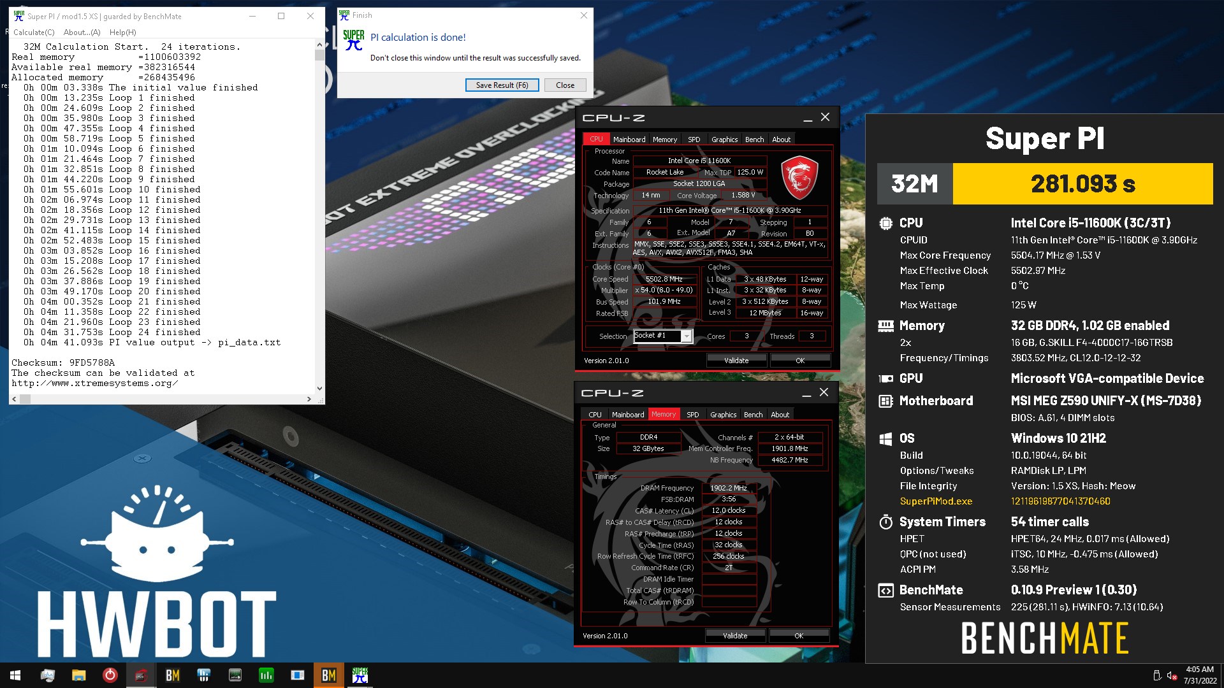
Task: Open the green chip monitor taskbar icon
Action: coord(235,675)
